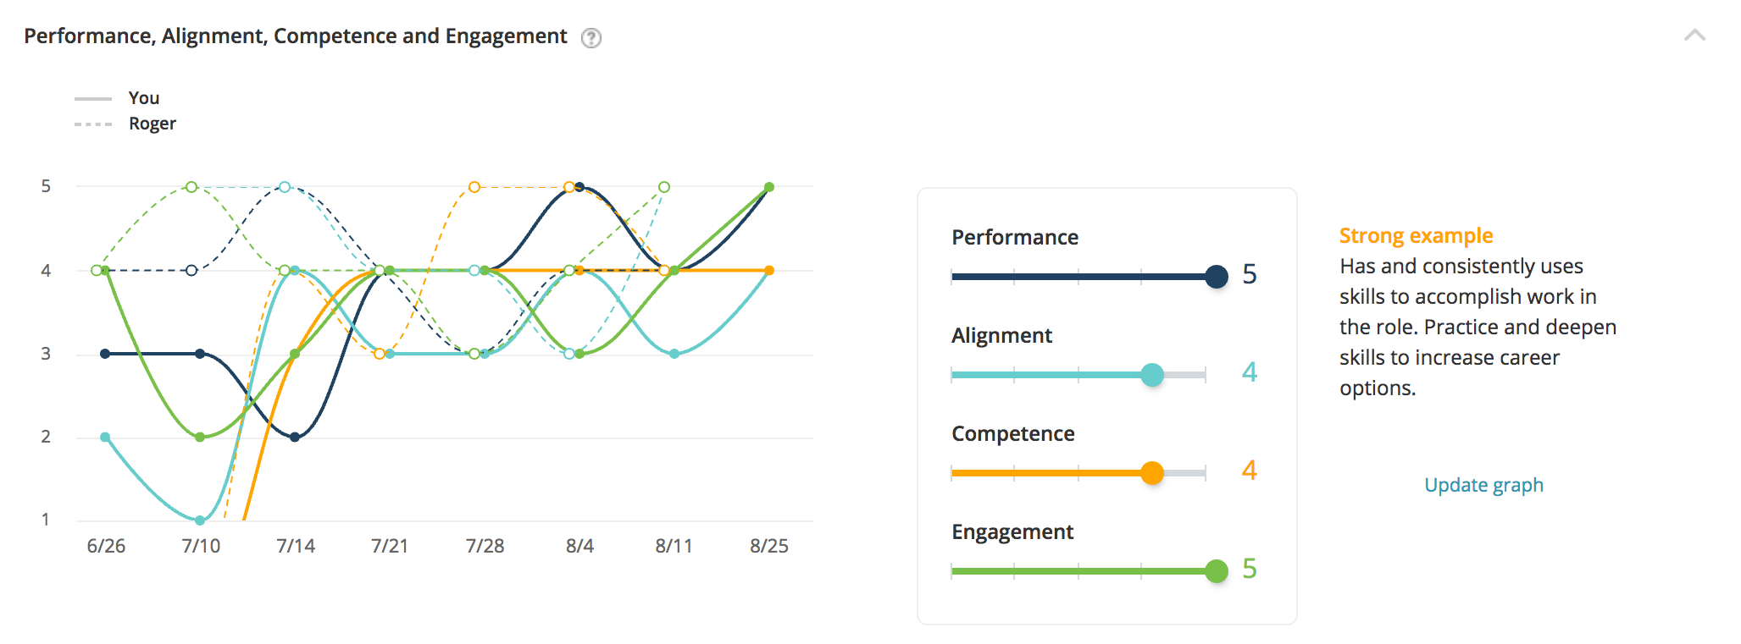Click the orange data point at 8/25
1741x644 pixels.
pyautogui.click(x=769, y=271)
